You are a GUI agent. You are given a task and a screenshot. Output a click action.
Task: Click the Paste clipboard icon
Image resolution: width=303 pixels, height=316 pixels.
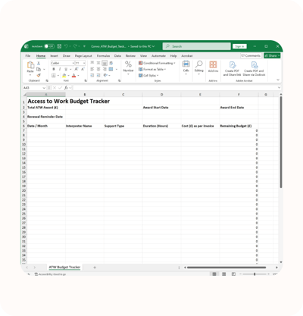pos(30,65)
